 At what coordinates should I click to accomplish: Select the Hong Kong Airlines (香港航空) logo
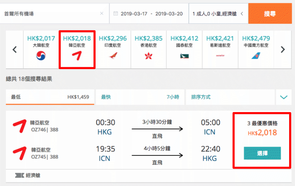click(x=149, y=56)
